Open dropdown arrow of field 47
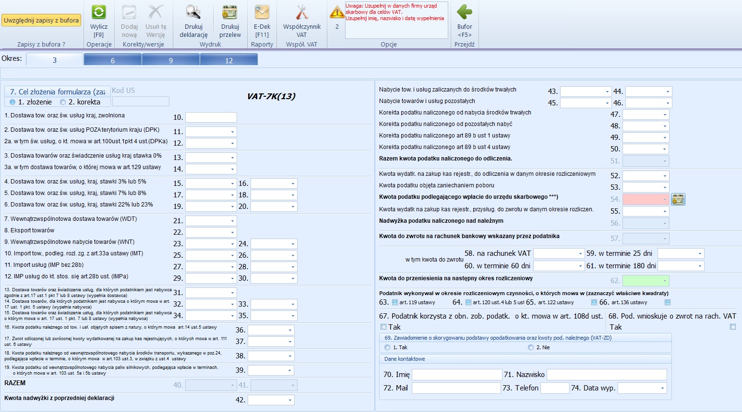742x412 pixels. 665,114
